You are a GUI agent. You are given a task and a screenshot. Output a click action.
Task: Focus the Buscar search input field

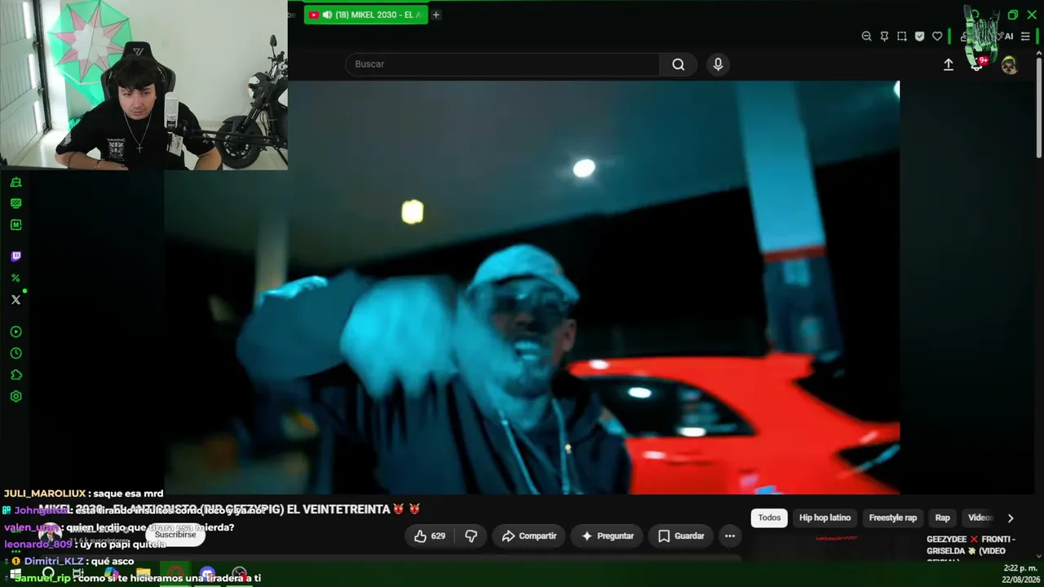(502, 64)
